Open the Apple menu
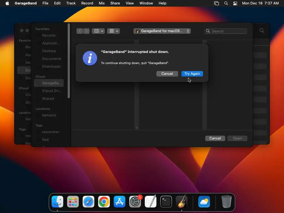The image size is (284, 213). 7,3
